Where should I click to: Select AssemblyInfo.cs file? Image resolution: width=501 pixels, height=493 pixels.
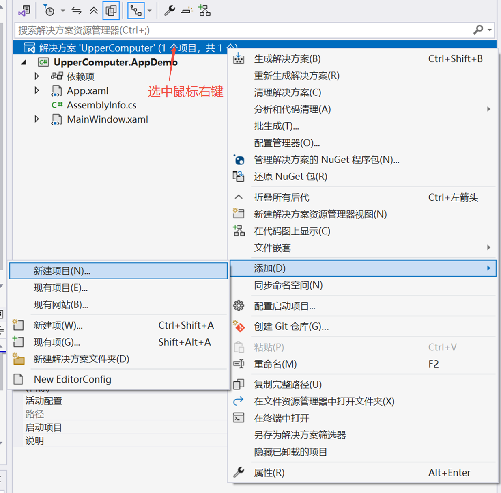[x=101, y=105]
